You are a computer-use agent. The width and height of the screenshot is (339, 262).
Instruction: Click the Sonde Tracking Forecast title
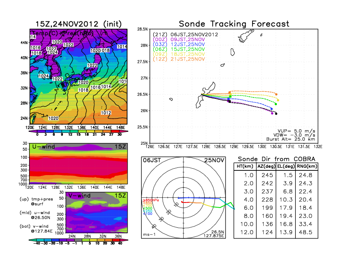[234, 24]
